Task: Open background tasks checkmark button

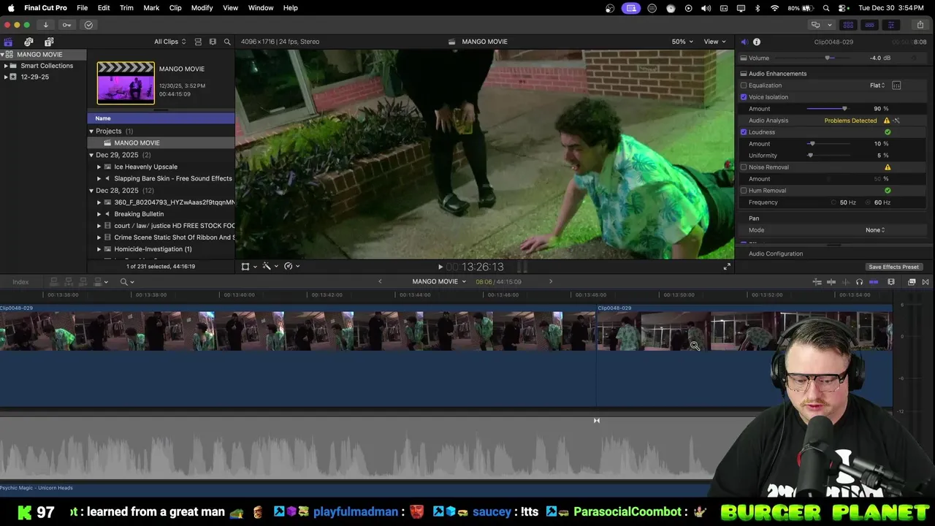Action: [x=88, y=25]
